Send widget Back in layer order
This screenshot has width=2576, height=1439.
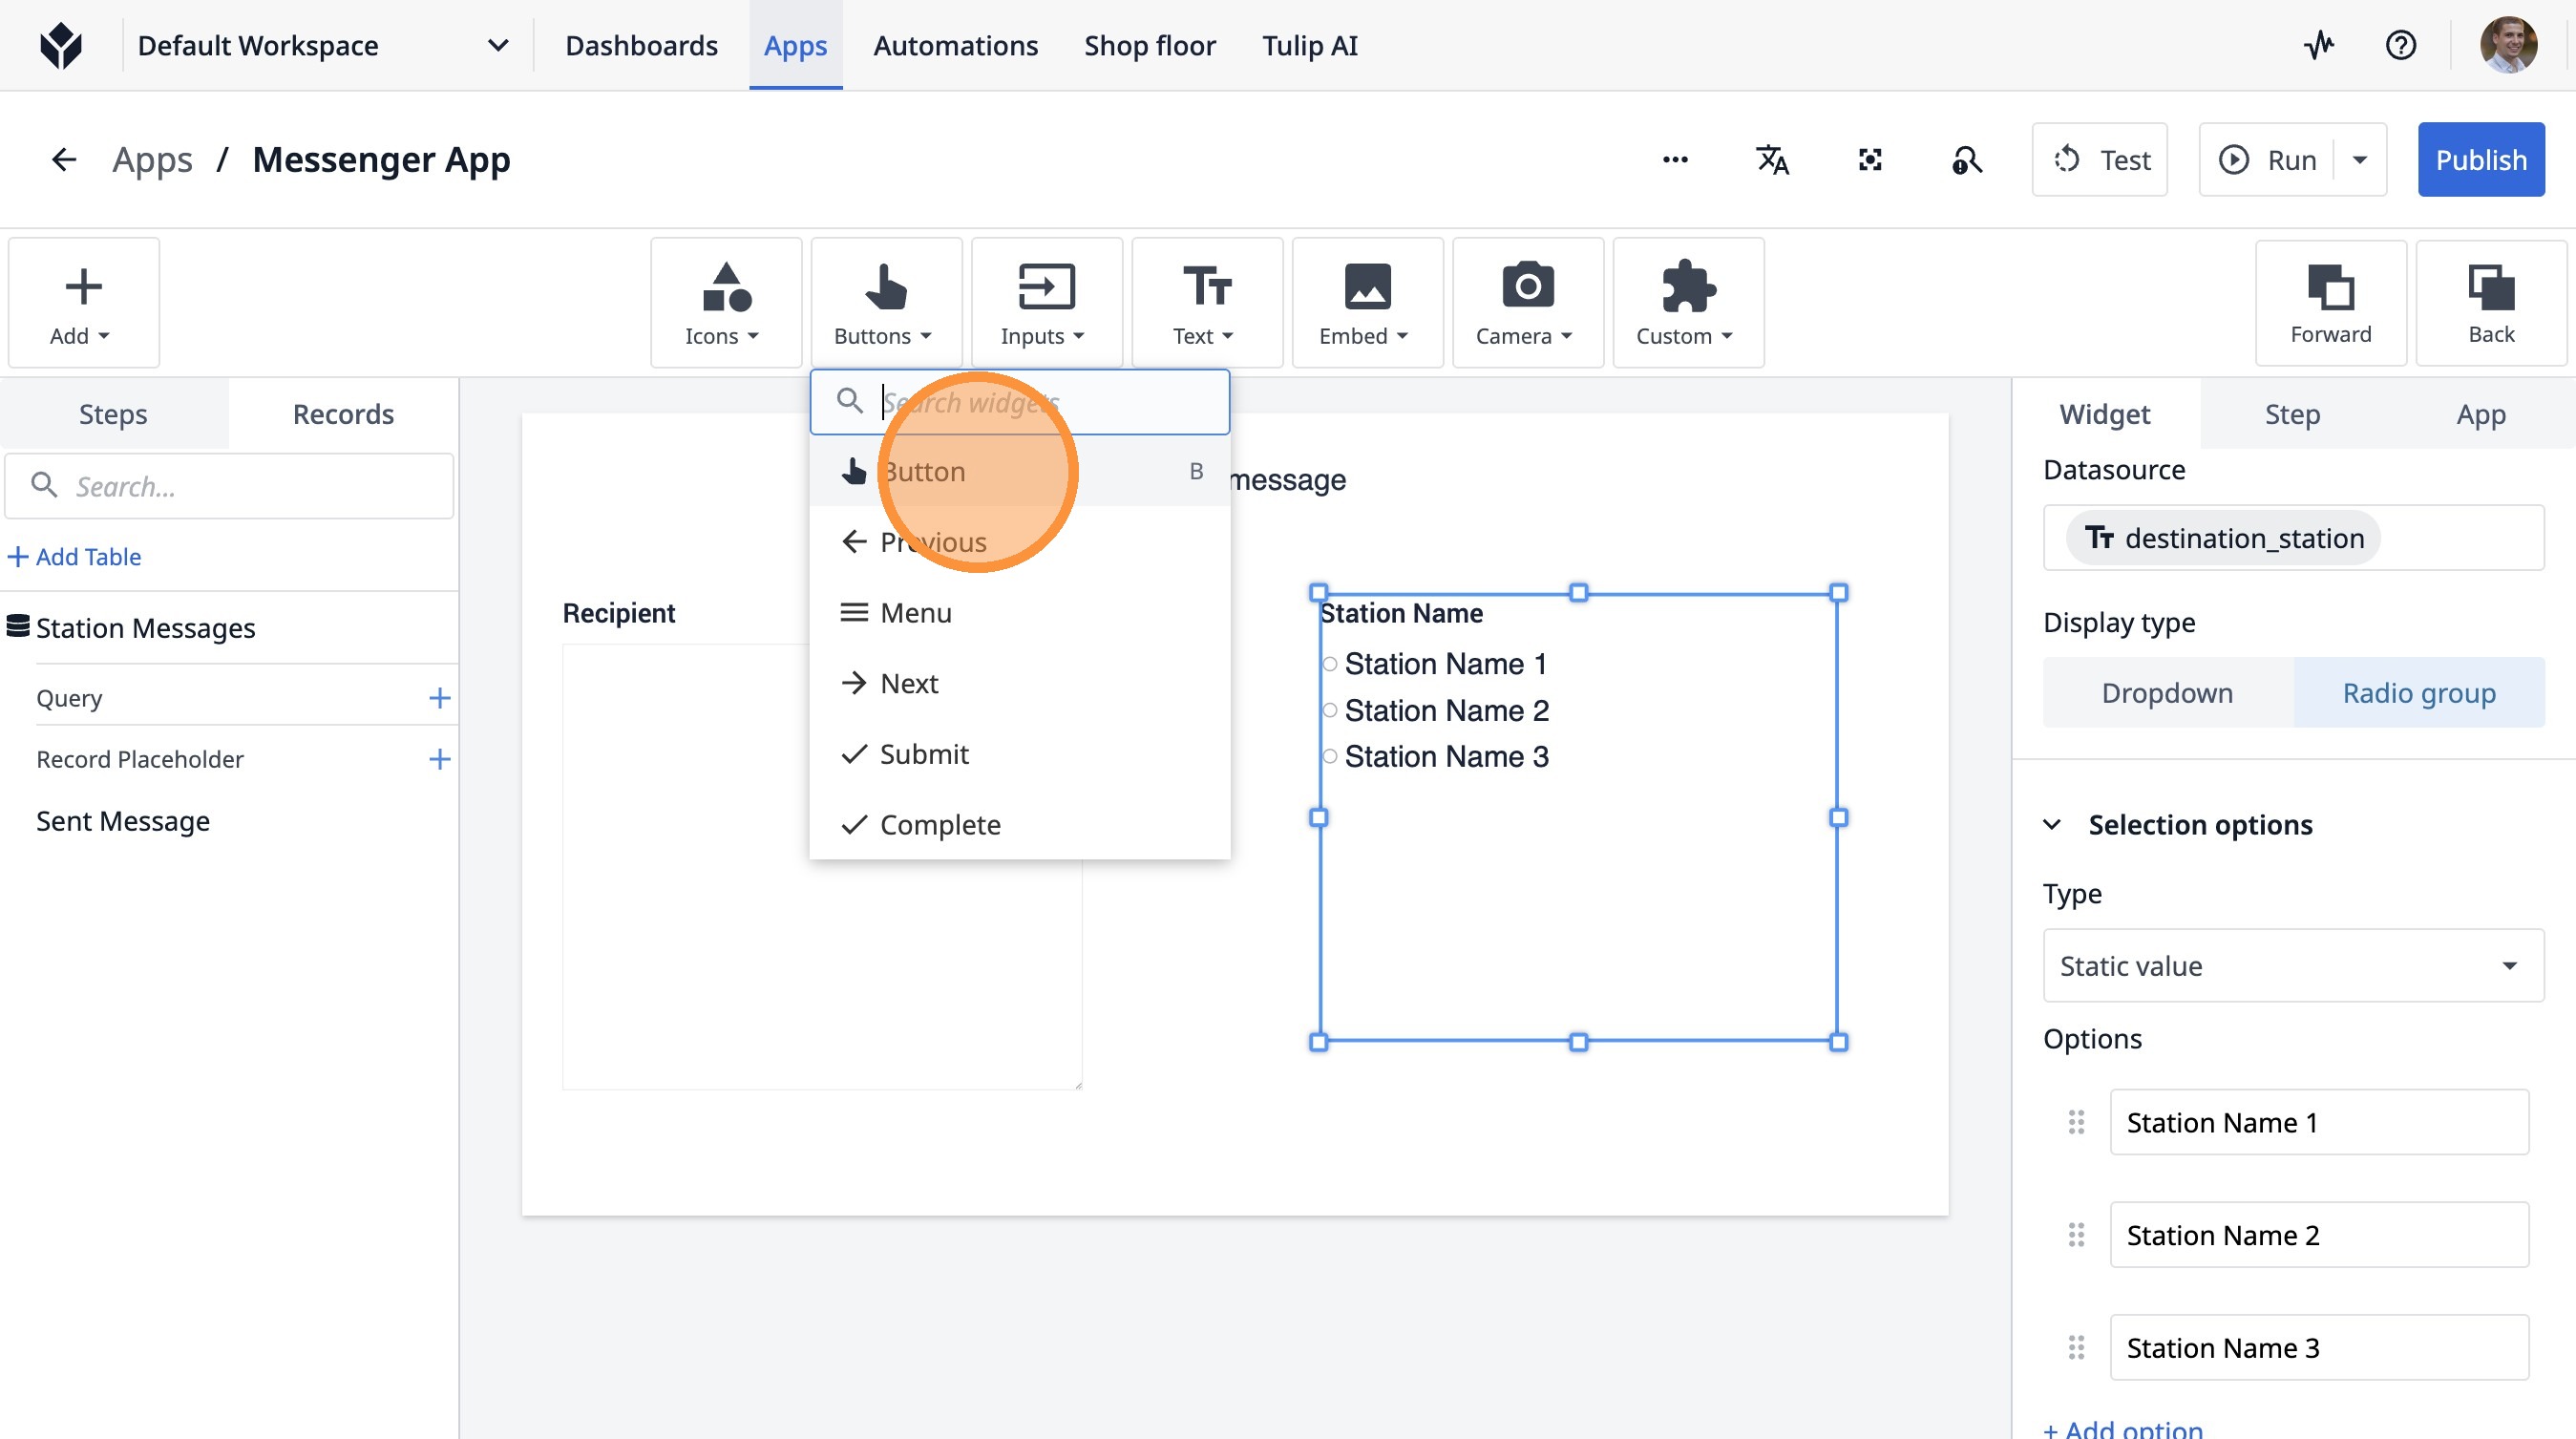coord(2490,303)
